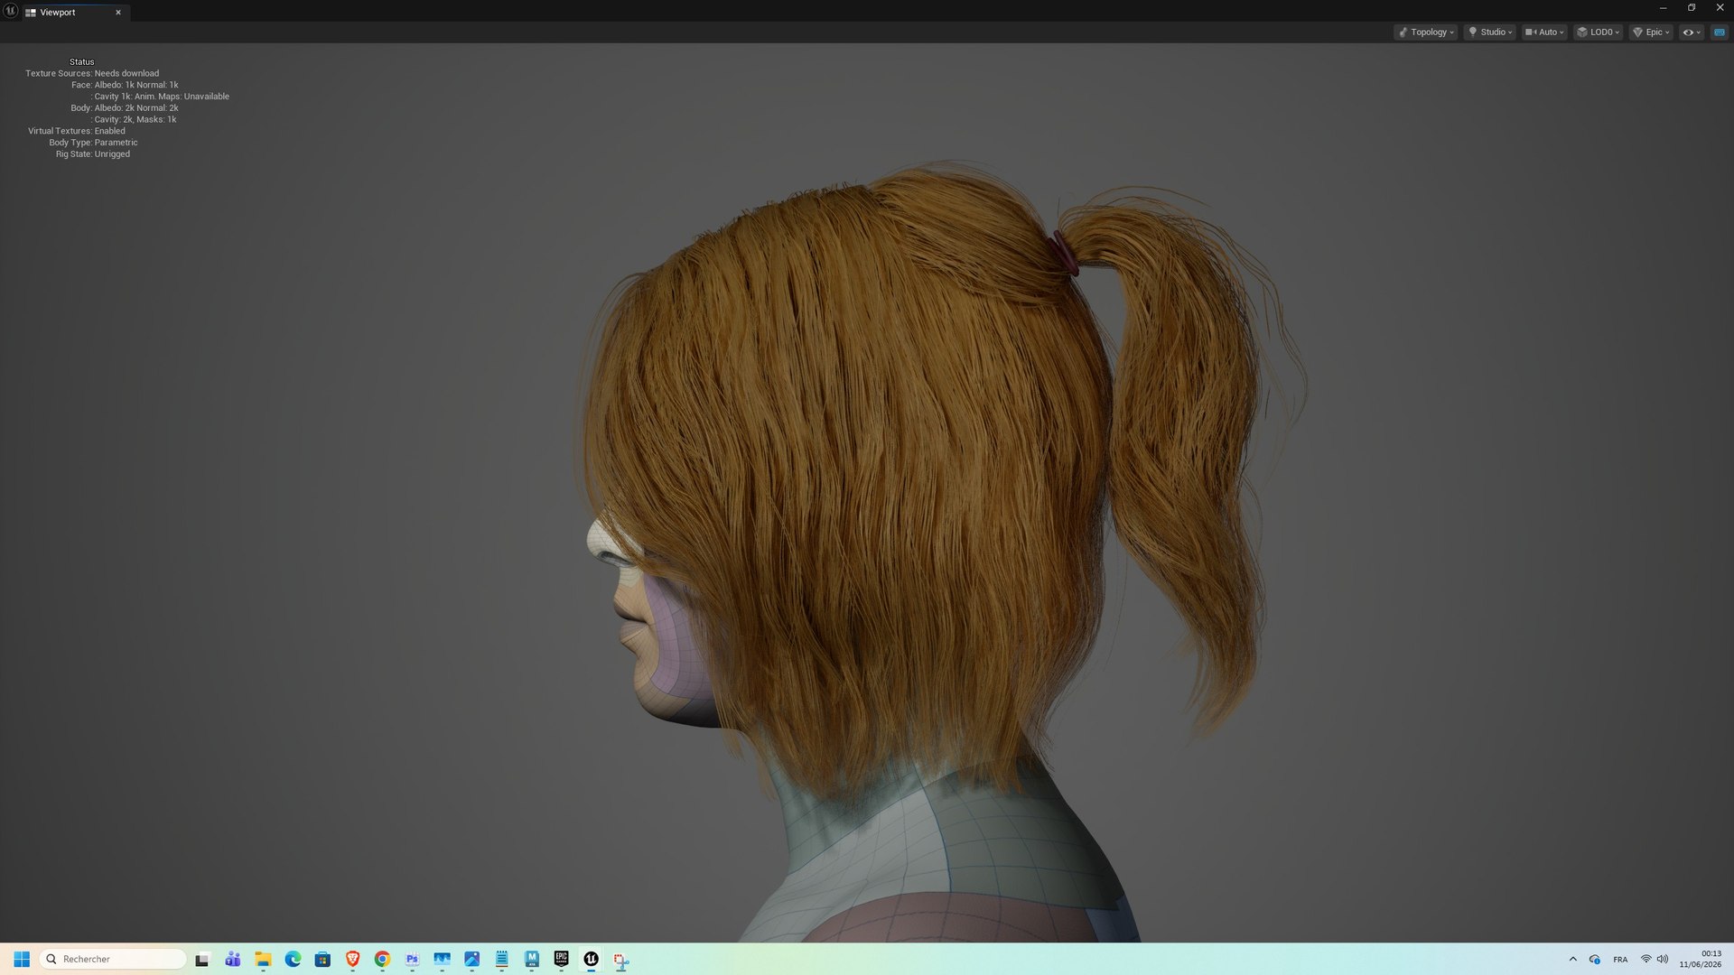The width and height of the screenshot is (1734, 975).
Task: Open File Explorer from the taskbar
Action: [x=263, y=959]
